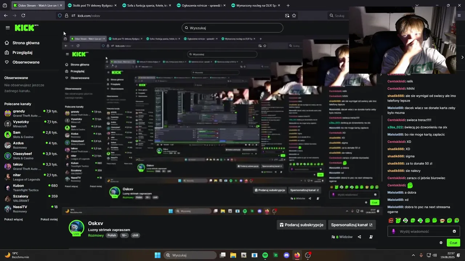This screenshot has width=465, height=261.
Task: Click the KICK logo
Action: click(26, 28)
